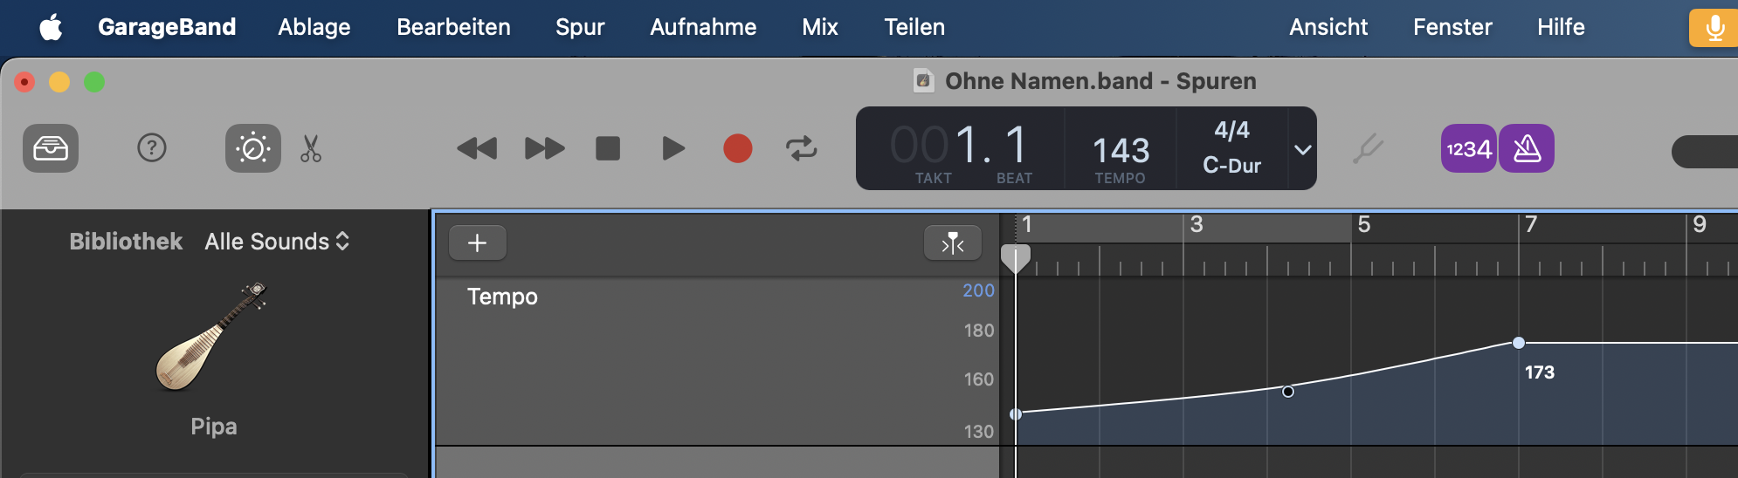Fast forward the project
This screenshot has width=1738, height=478.
[544, 148]
